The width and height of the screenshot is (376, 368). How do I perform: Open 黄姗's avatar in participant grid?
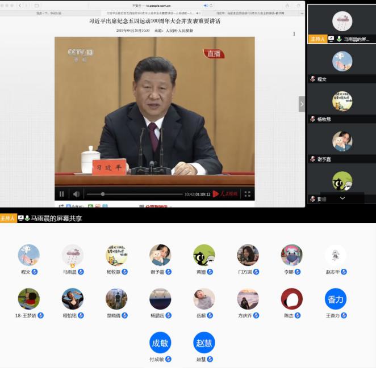204,255
